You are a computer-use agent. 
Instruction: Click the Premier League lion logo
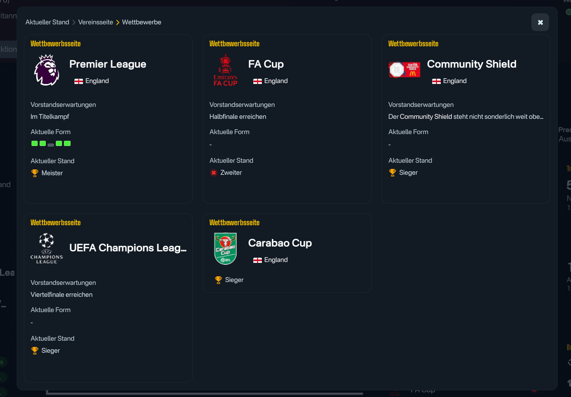[46, 70]
